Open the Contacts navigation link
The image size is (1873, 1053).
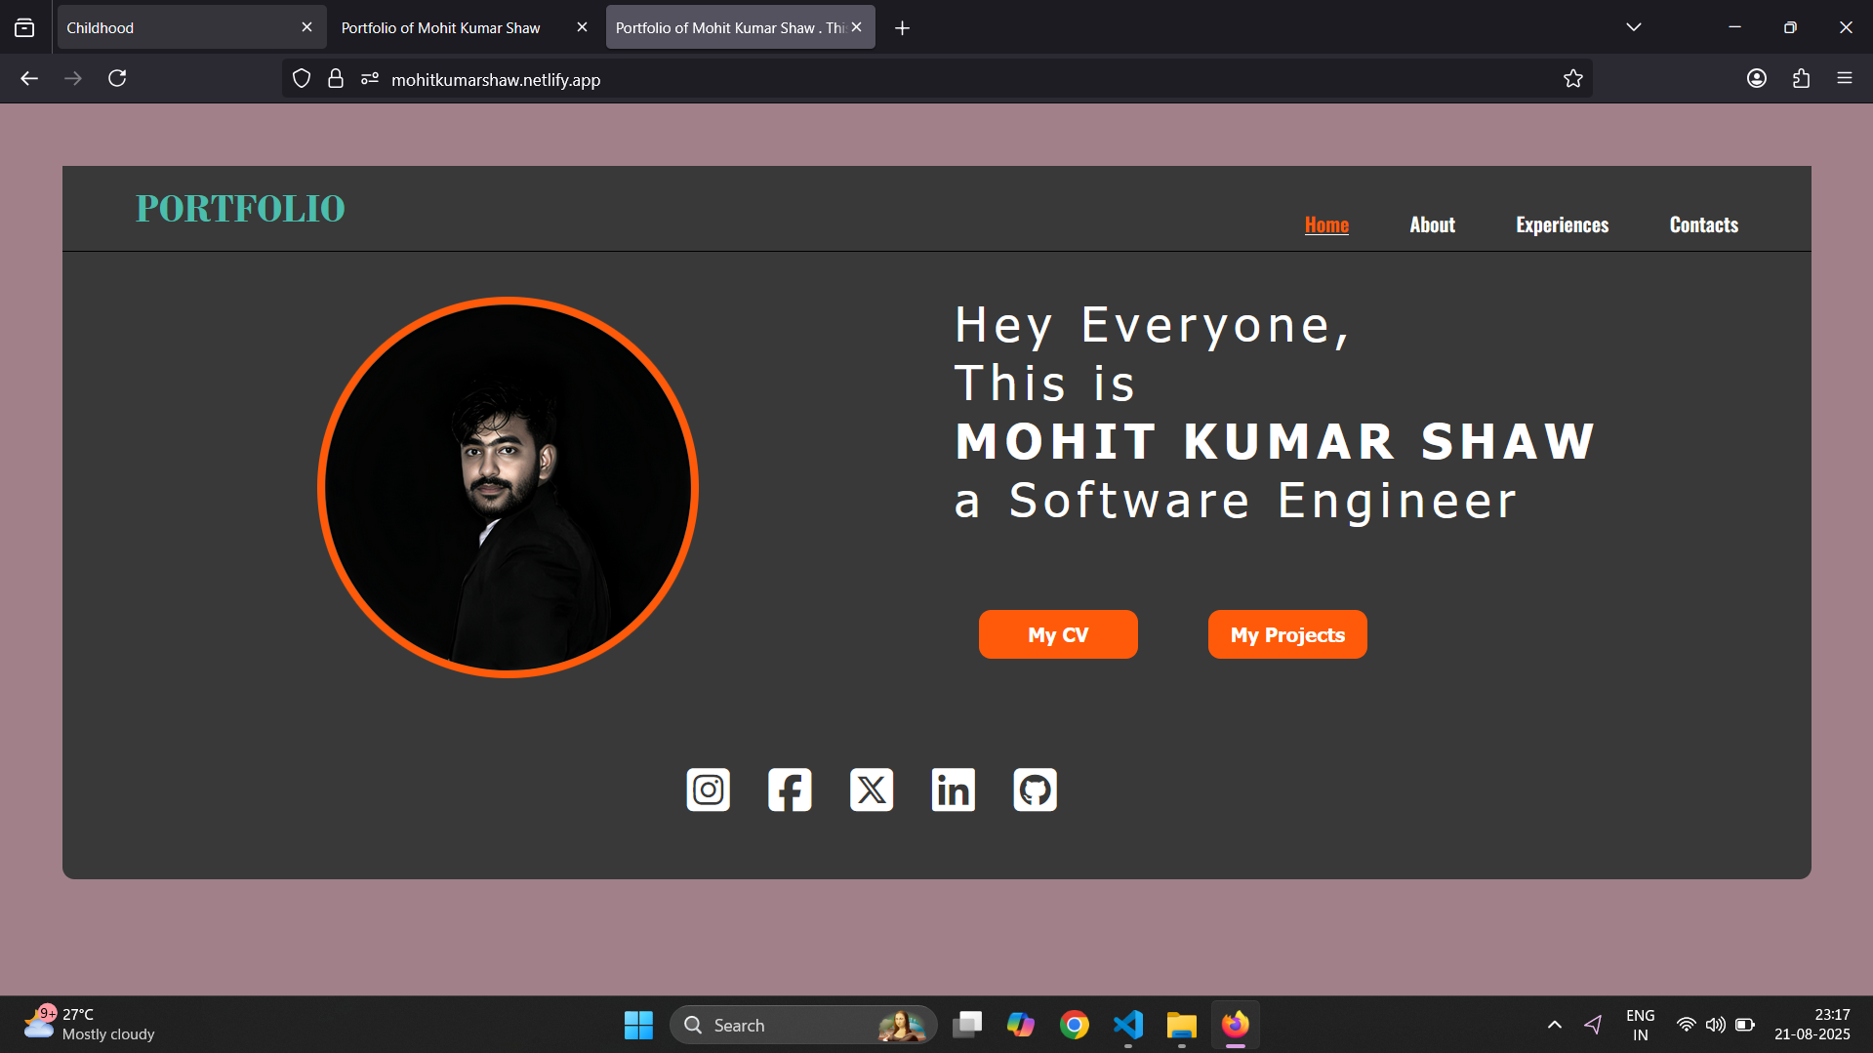tap(1703, 224)
